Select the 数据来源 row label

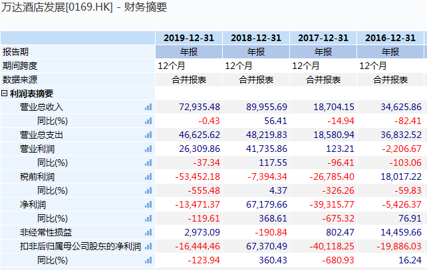(x=19, y=80)
